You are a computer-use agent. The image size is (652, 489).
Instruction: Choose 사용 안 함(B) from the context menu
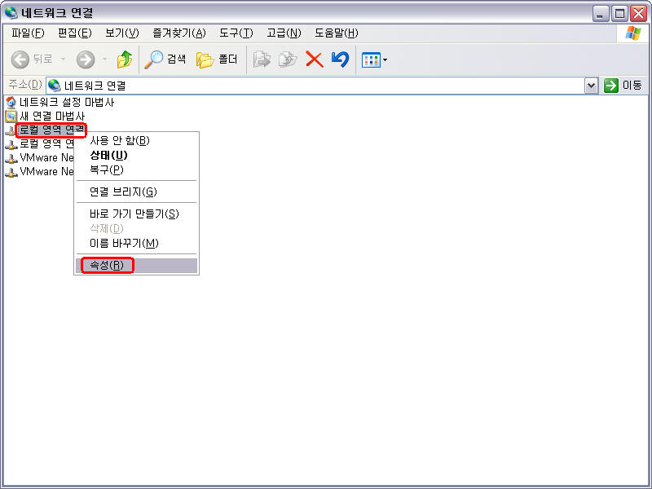(119, 141)
